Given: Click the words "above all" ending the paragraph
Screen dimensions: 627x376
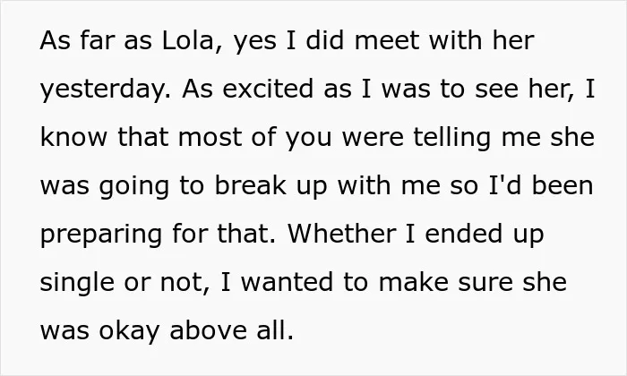Looking at the screenshot, I should pos(231,330).
